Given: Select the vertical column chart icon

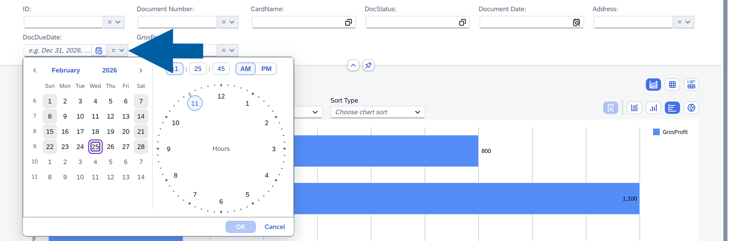Looking at the screenshot, I should coord(653,108).
